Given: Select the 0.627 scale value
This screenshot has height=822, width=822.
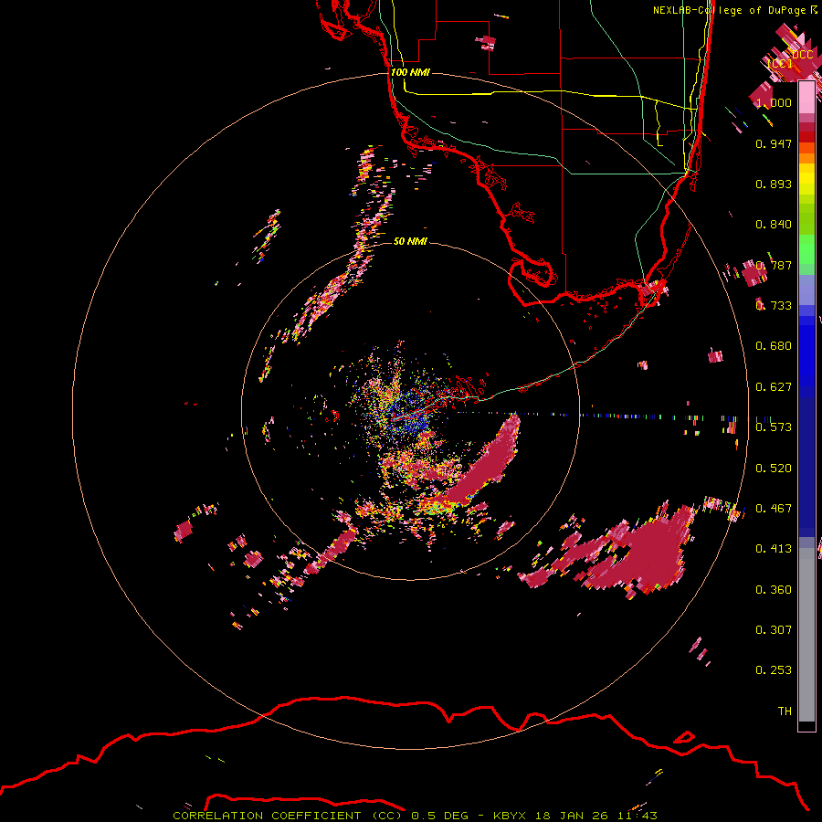Looking at the screenshot, I should coord(774,387).
